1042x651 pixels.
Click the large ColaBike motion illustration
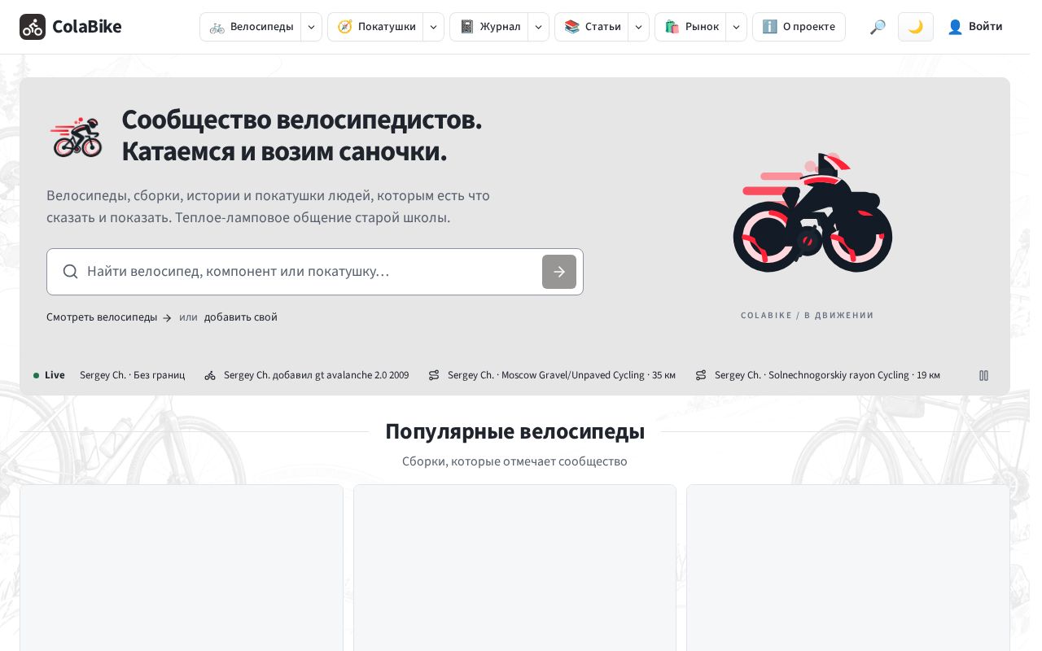click(x=812, y=212)
